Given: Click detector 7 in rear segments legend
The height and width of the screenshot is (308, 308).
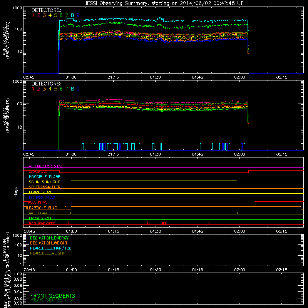Looking at the screenshot, I should tap(67, 89).
